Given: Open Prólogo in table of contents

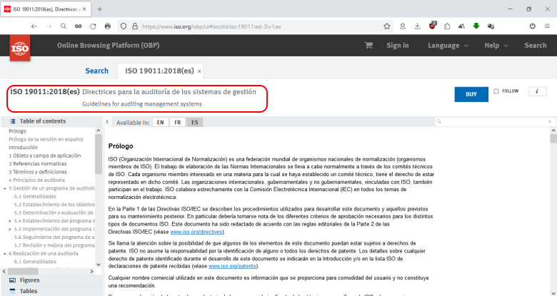Looking at the screenshot, I should [x=17, y=131].
